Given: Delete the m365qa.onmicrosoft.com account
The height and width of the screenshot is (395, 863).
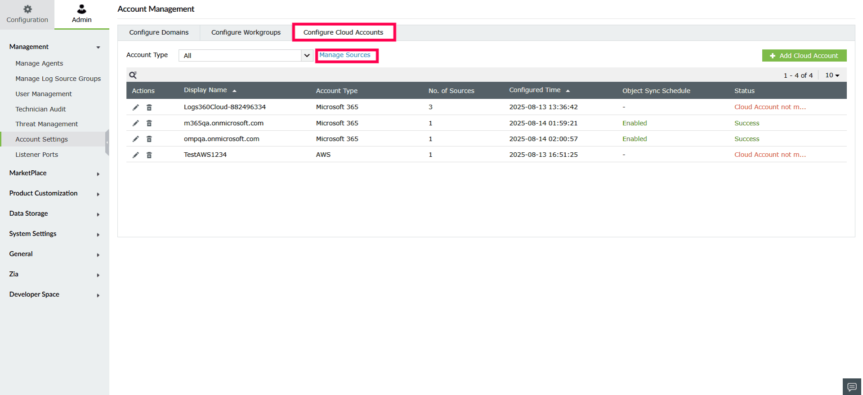Looking at the screenshot, I should 149,123.
